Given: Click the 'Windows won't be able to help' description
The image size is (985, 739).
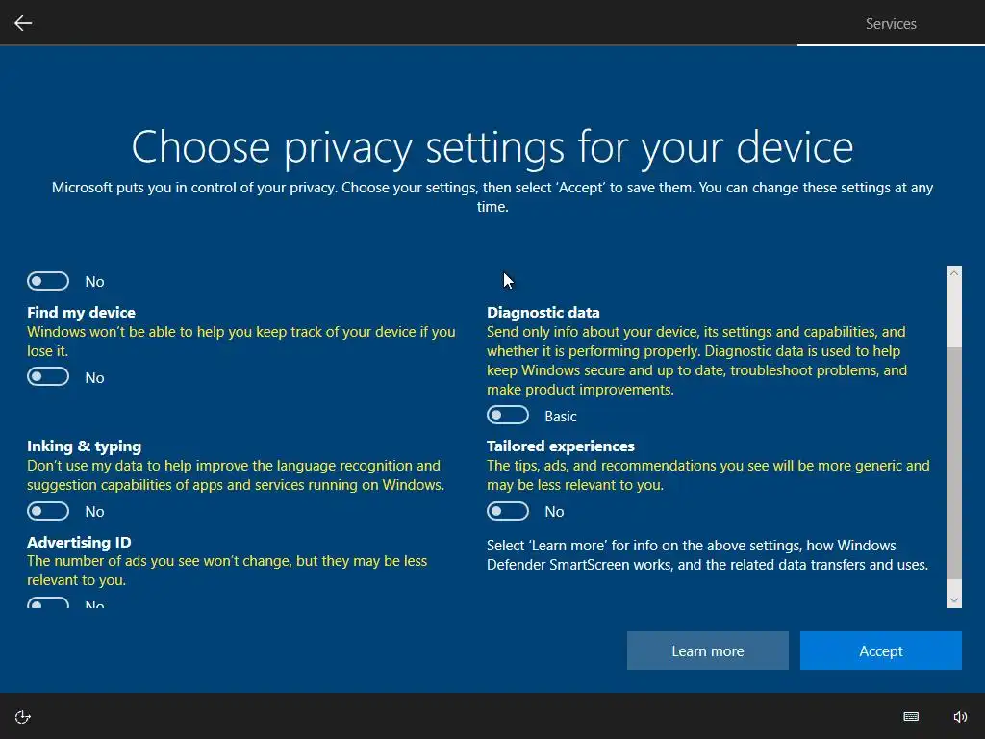Looking at the screenshot, I should 241,342.
